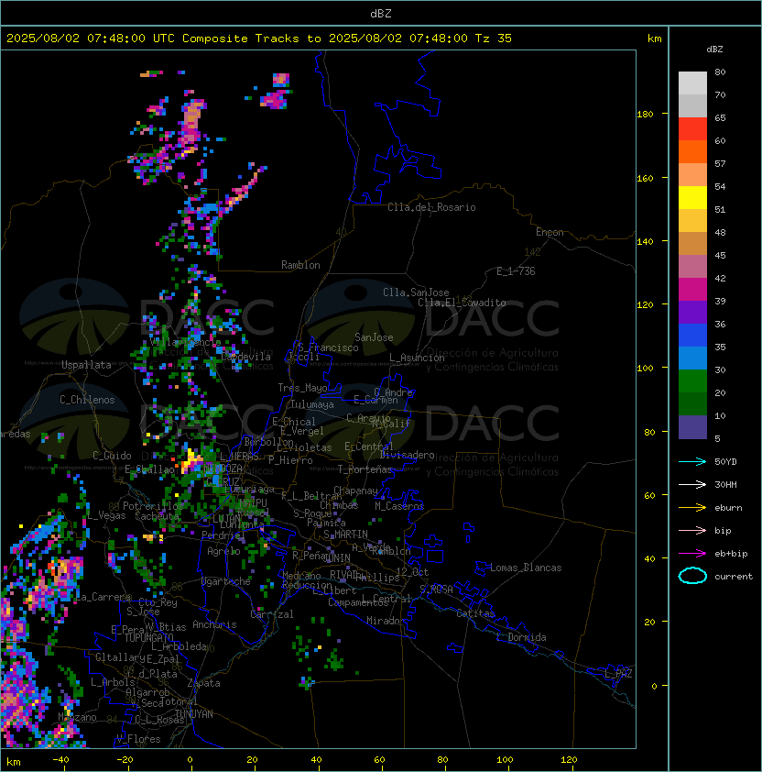Click the L_Dormida map label
This screenshot has width=762, height=772.
click(521, 637)
